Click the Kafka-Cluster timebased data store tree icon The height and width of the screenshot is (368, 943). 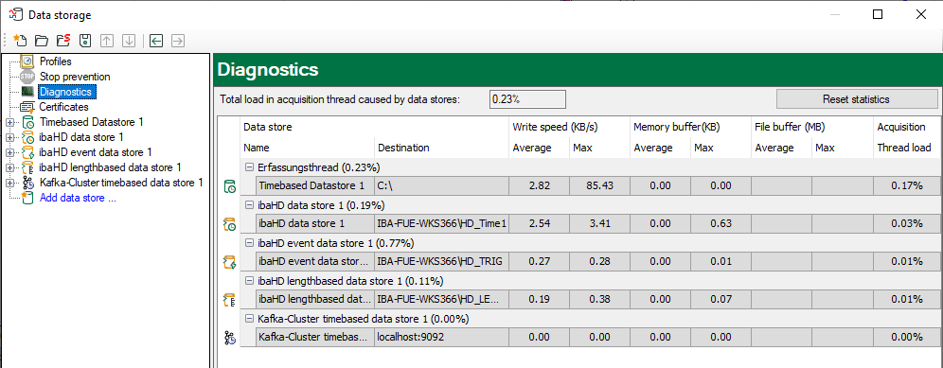click(27, 183)
